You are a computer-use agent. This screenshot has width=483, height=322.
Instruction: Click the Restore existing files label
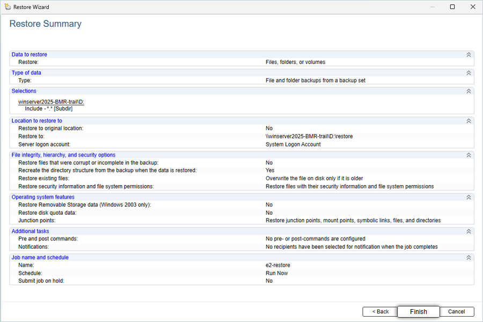pos(44,178)
